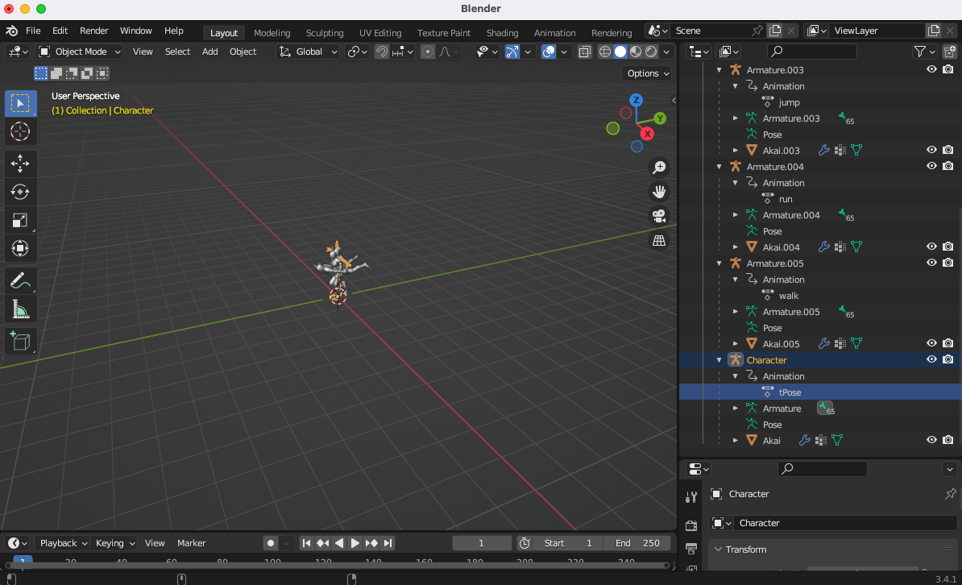Toggle proportional editing in header
Screen dimensions: 962x585
[428, 52]
